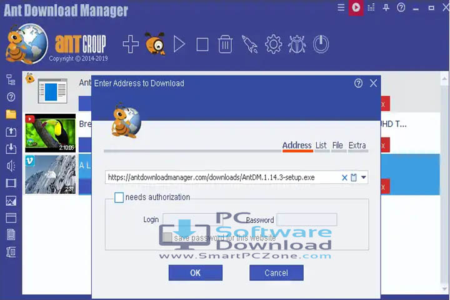Click the red X on toucan video row
Viewport: 450px width, 300px height.
(x=385, y=145)
